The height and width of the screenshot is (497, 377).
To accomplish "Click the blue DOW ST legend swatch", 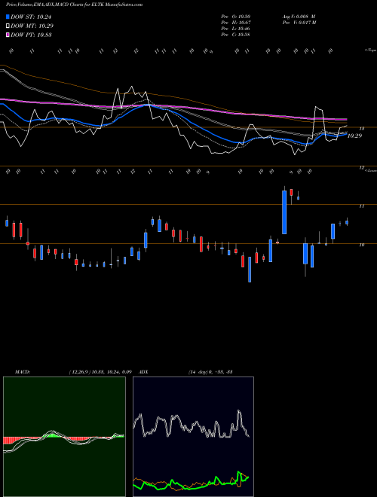I will [8, 17].
